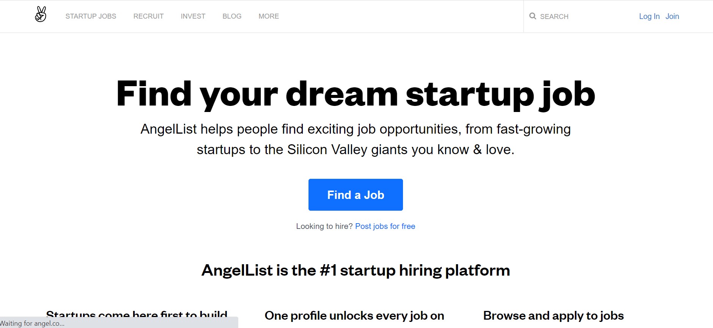Click the Join link

(672, 16)
